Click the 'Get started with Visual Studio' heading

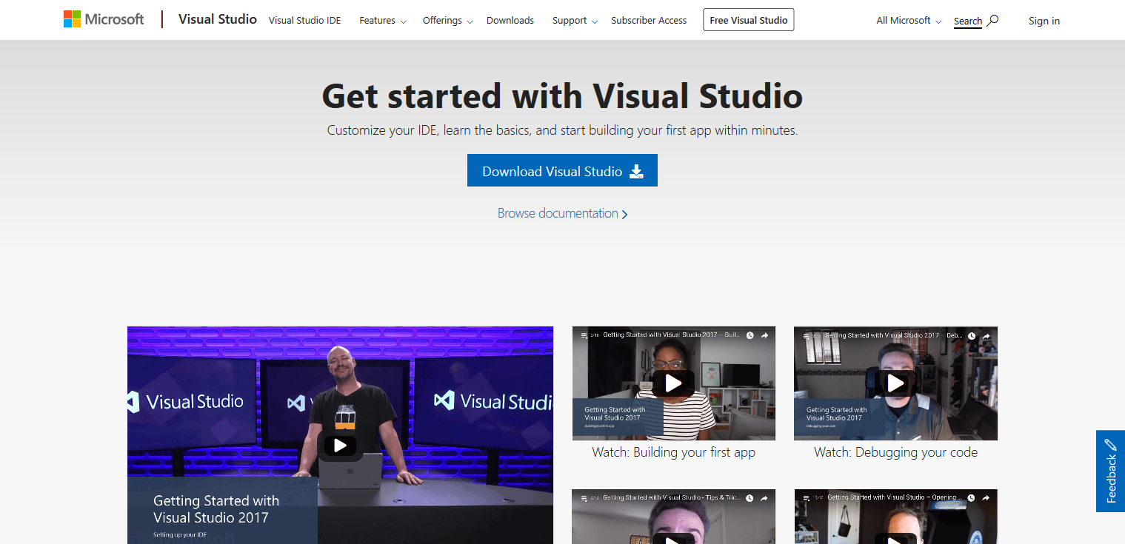pos(562,96)
